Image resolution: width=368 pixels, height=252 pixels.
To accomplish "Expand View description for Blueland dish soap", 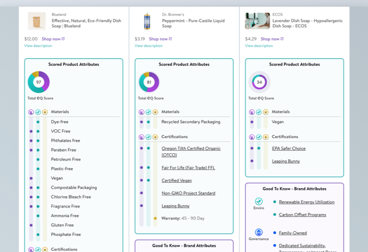I will click(x=38, y=46).
